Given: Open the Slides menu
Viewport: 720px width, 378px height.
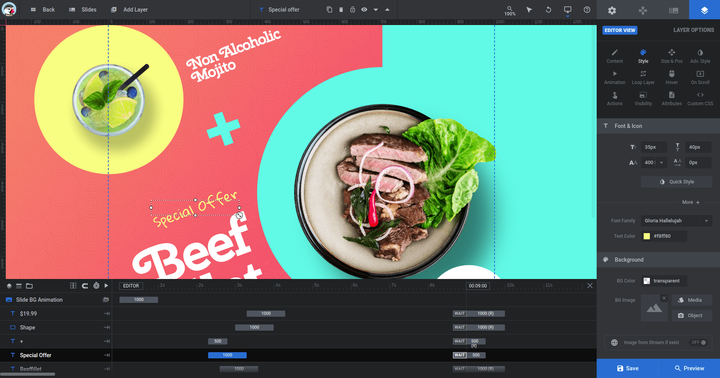Looking at the screenshot, I should (83, 10).
